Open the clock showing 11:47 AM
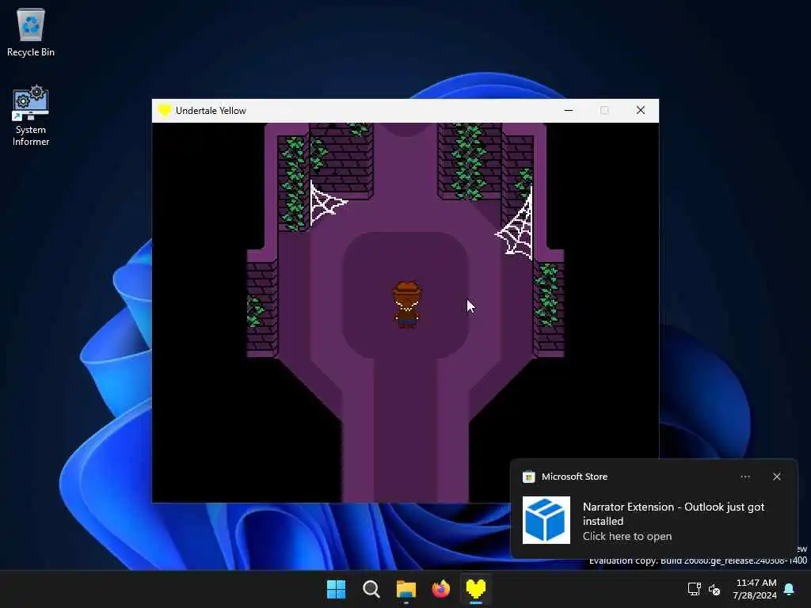 click(x=755, y=589)
